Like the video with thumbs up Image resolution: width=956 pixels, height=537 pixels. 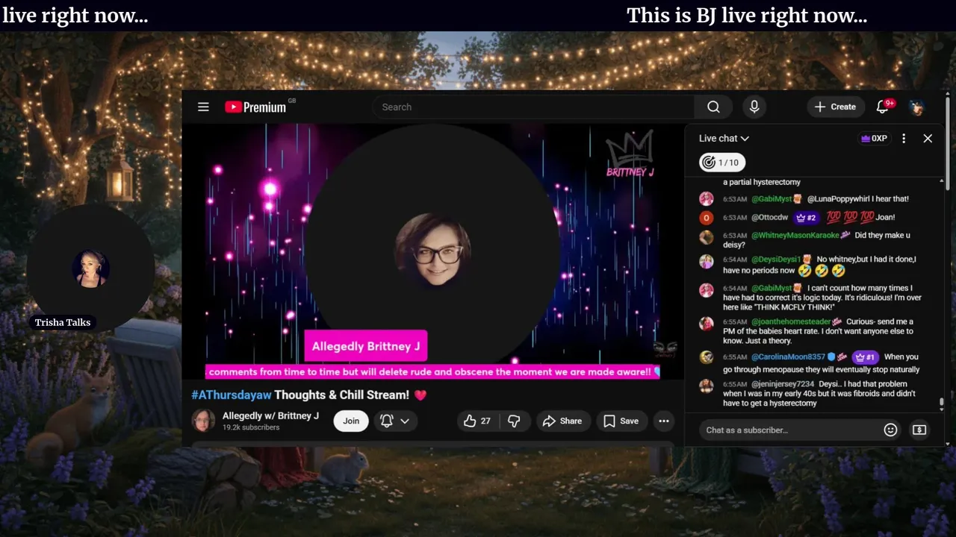pos(477,421)
